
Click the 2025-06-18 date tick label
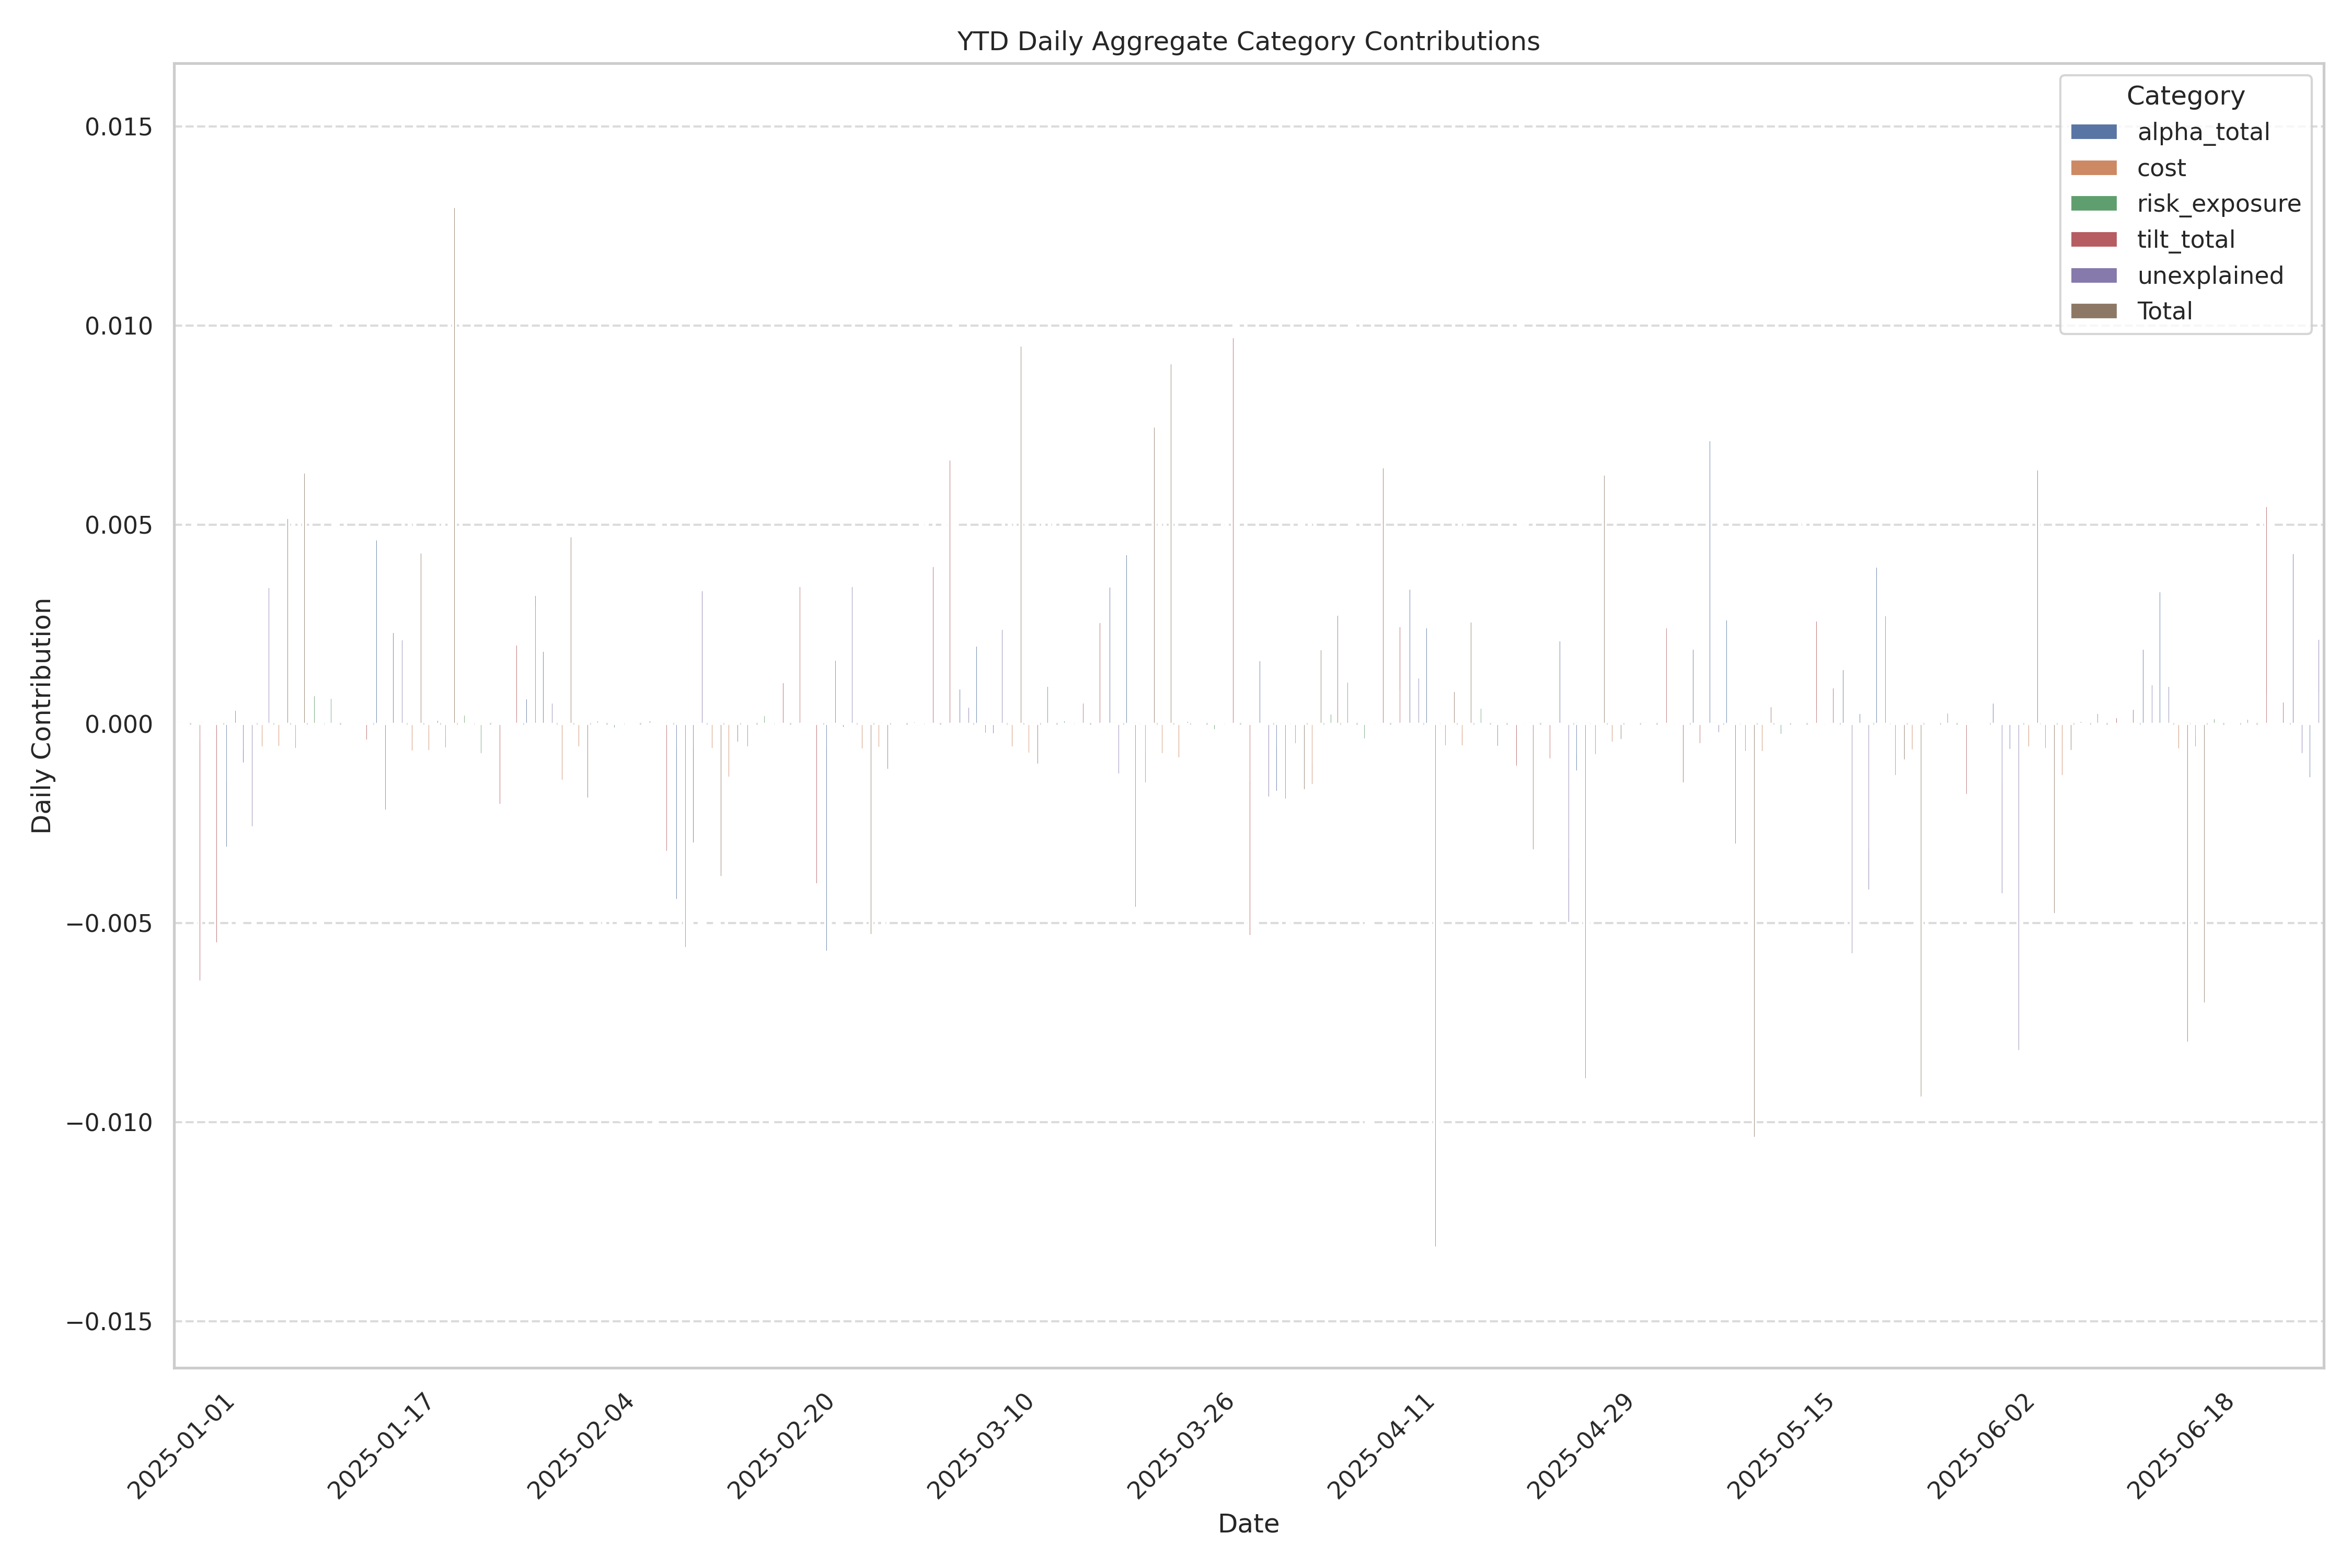click(2181, 1445)
